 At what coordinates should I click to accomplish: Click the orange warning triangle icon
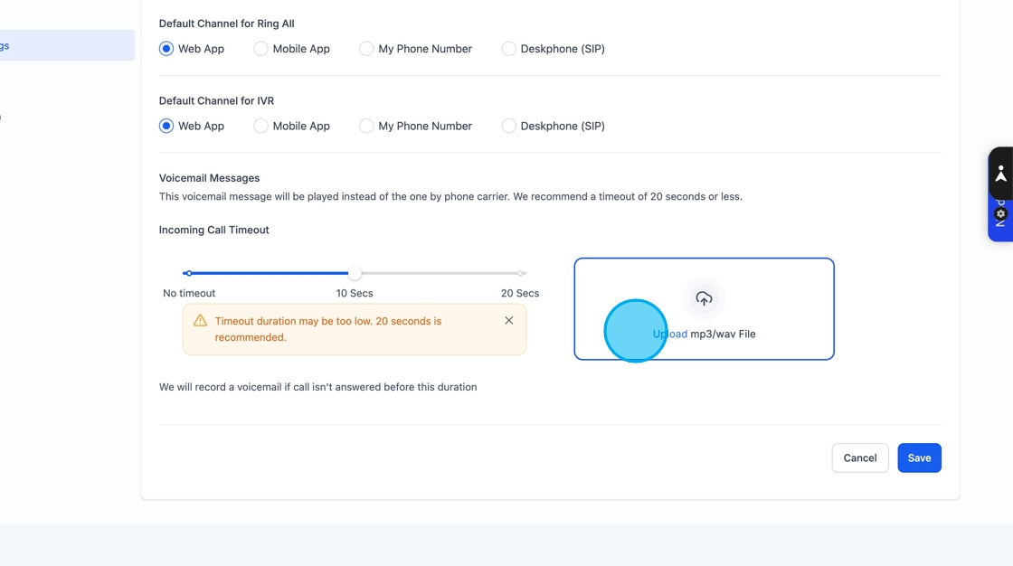coord(200,321)
